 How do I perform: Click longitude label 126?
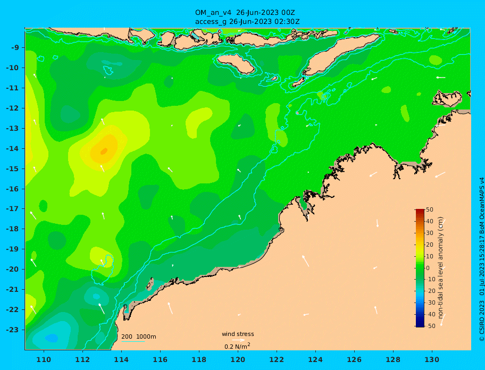[354, 359]
